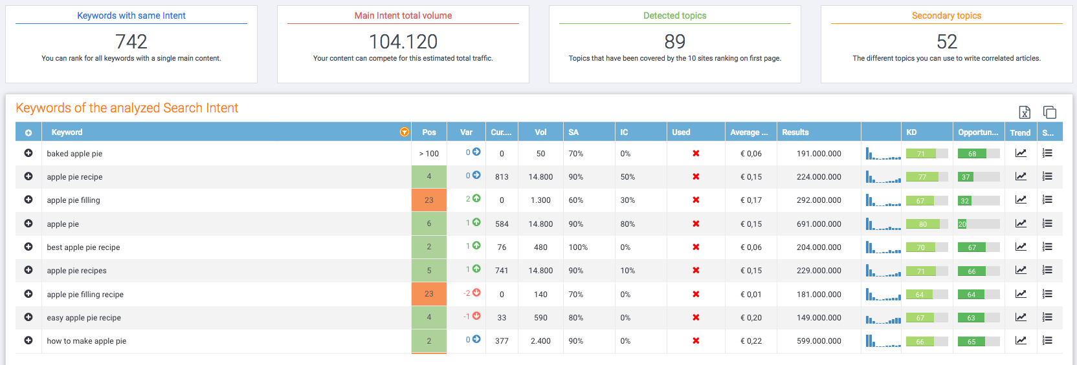This screenshot has width=1077, height=365.
Task: Expand the apple pie filling recipe row
Action: pyautogui.click(x=28, y=294)
